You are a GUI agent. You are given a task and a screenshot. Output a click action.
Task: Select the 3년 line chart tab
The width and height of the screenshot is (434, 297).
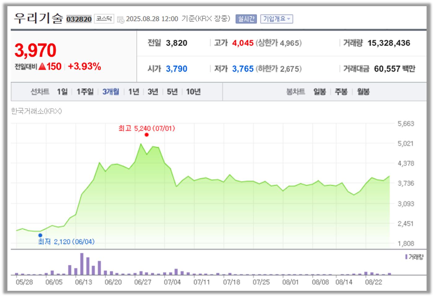pos(153,92)
